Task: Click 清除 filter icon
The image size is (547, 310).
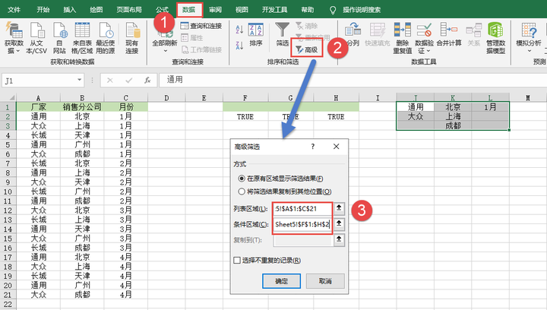Action: click(x=307, y=26)
